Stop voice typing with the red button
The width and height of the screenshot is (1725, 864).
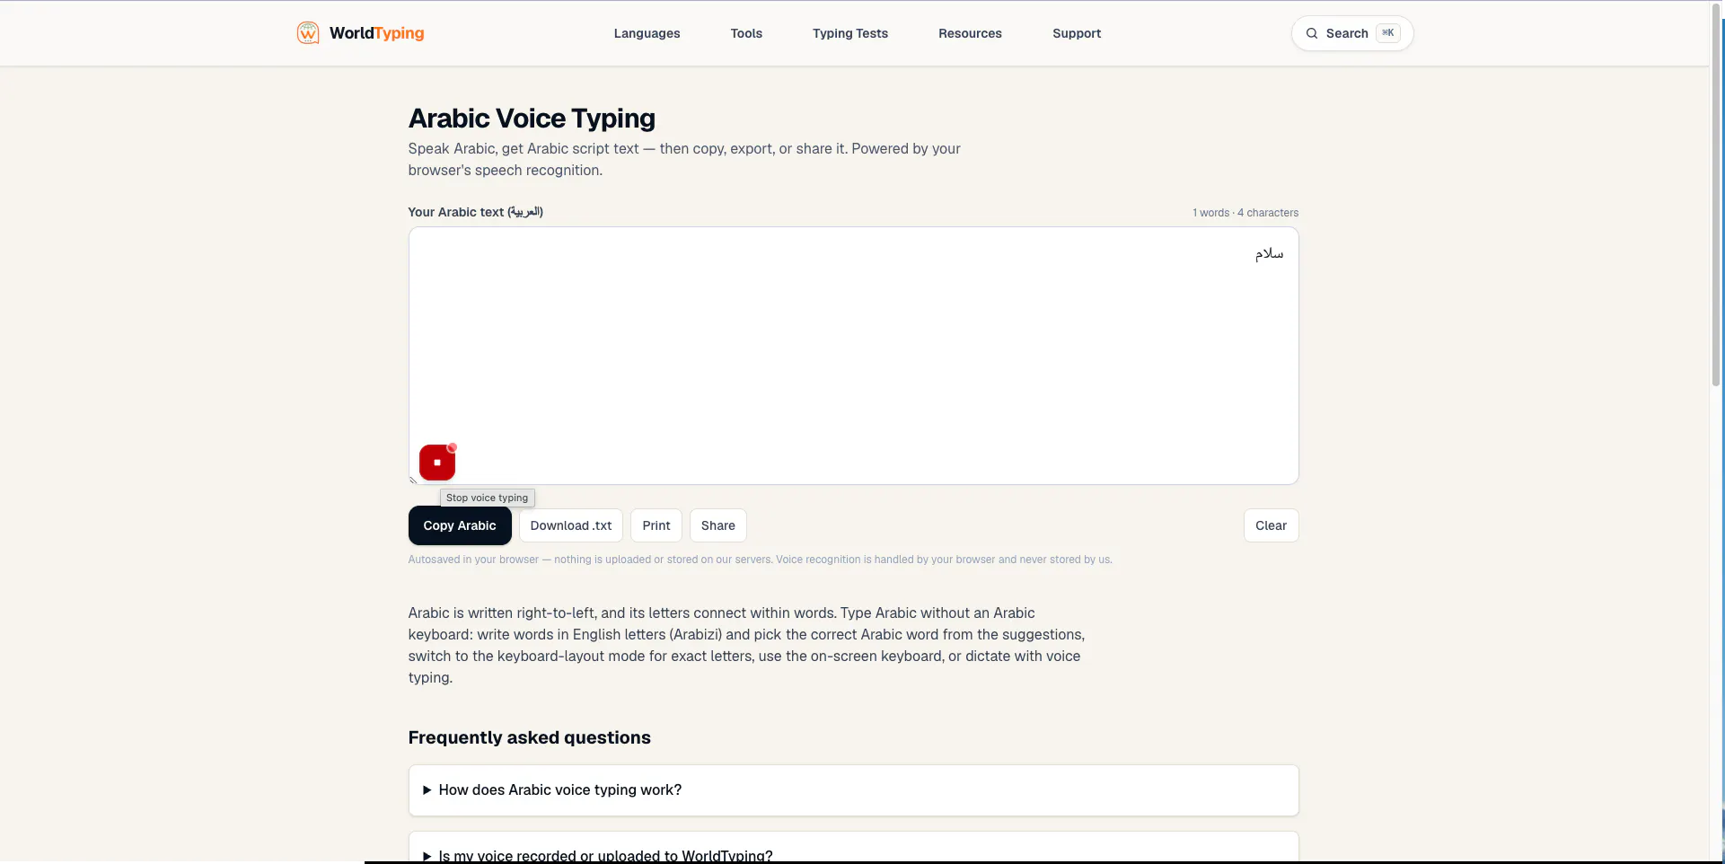[x=437, y=463]
